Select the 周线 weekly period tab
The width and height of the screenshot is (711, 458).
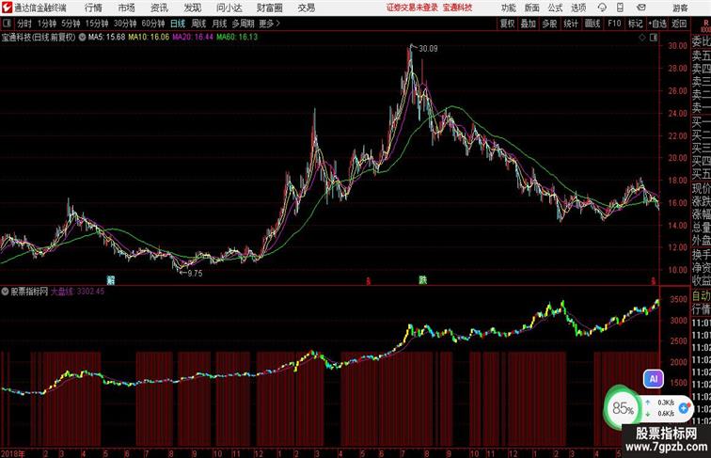point(198,24)
